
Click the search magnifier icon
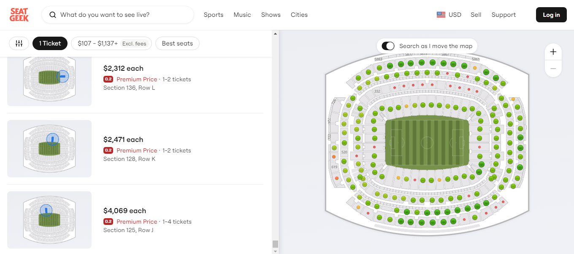click(x=53, y=15)
